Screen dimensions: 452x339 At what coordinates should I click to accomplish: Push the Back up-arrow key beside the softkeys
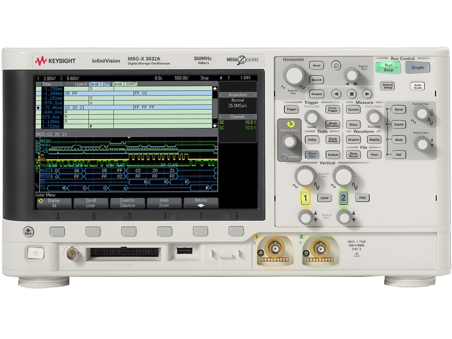pyautogui.click(x=28, y=231)
